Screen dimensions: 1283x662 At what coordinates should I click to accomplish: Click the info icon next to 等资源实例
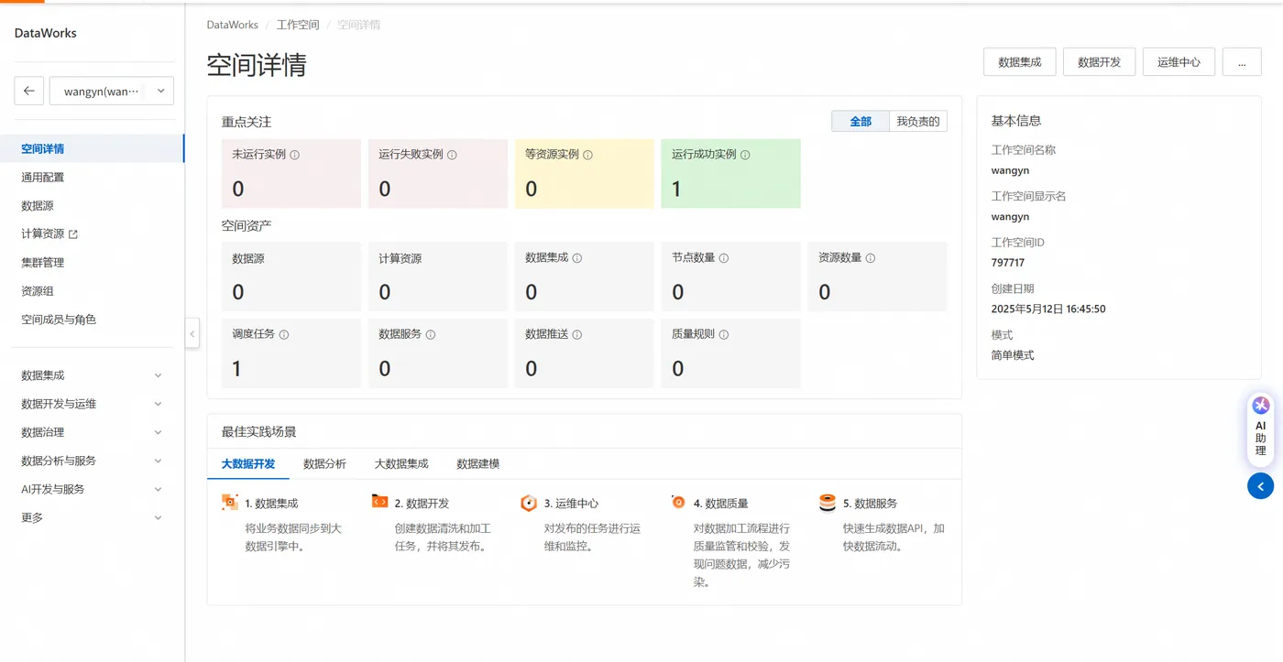[587, 155]
